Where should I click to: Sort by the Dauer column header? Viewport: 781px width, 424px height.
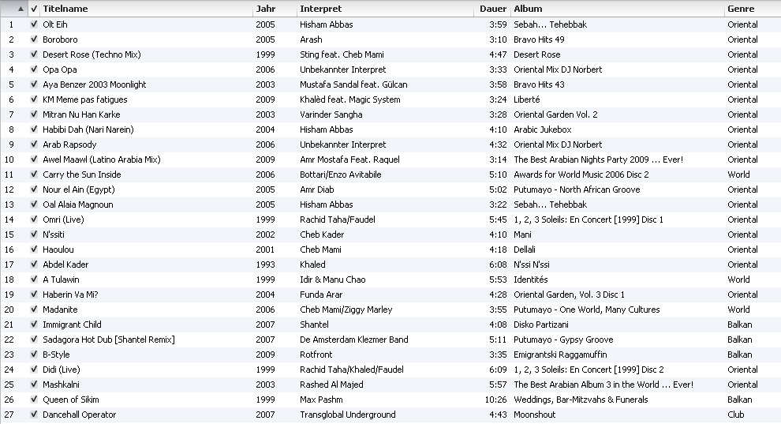pos(492,9)
